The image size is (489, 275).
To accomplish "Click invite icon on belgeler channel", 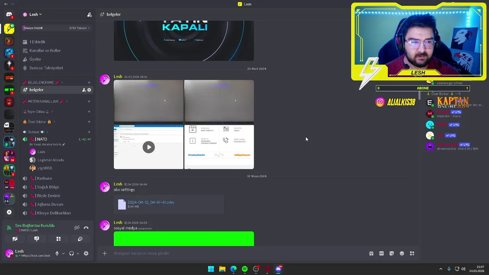I will tap(84, 90).
